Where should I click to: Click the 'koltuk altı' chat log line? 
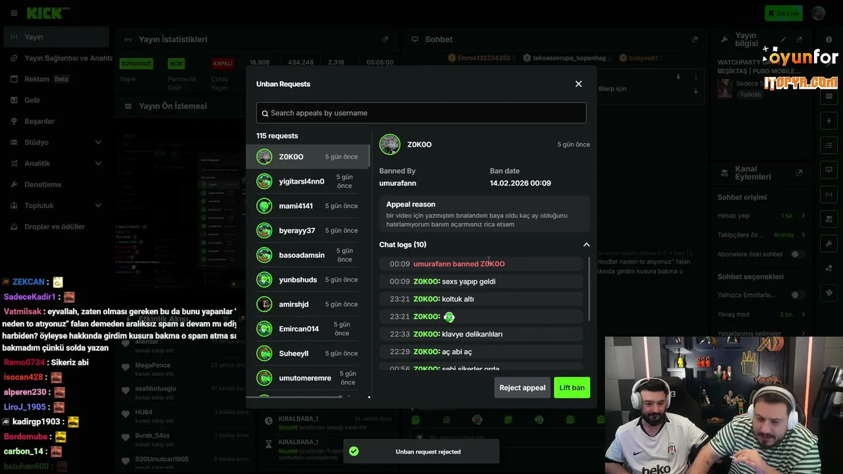[481, 299]
